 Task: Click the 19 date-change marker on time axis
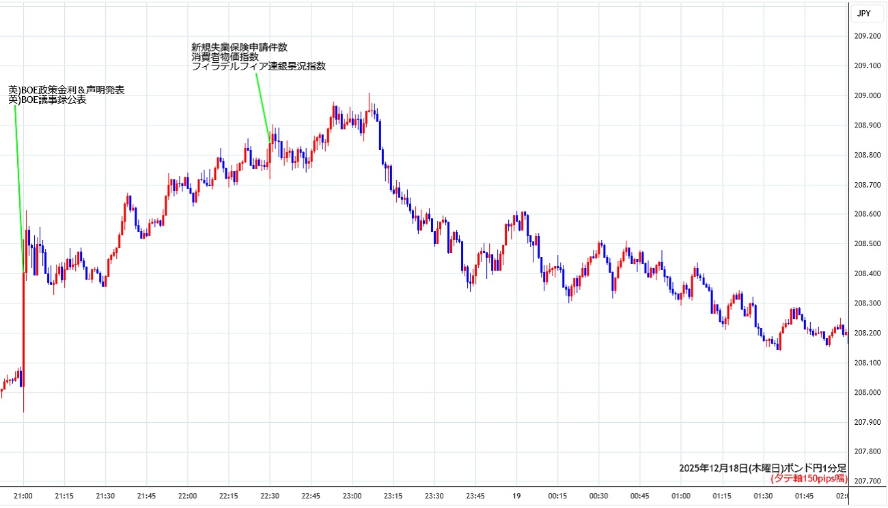tap(516, 496)
